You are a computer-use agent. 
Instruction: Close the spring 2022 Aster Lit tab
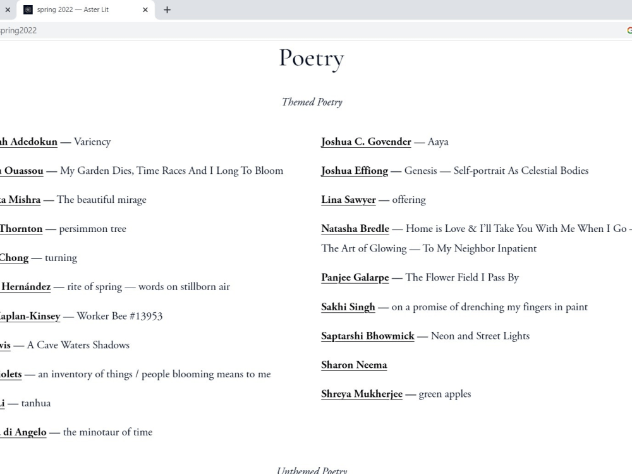coord(145,9)
